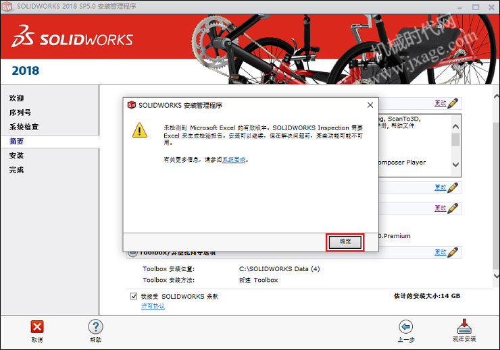This screenshot has height=350, width=500.
Task: Click the topmost 更改 link beside the pencil
Action: (x=441, y=103)
